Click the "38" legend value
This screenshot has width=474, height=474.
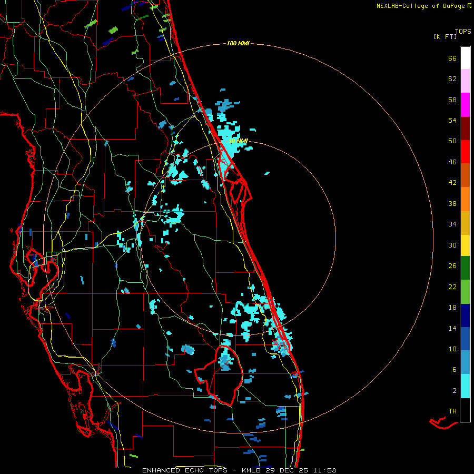452,203
